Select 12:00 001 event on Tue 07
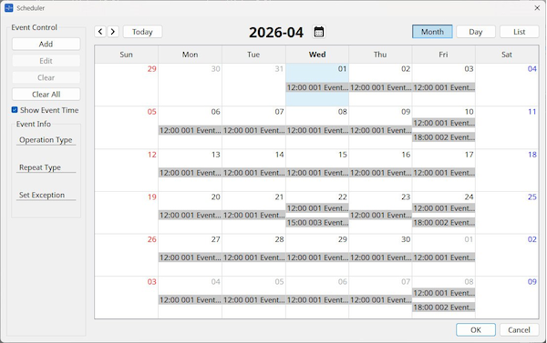The height and width of the screenshot is (343, 547). tap(253, 130)
